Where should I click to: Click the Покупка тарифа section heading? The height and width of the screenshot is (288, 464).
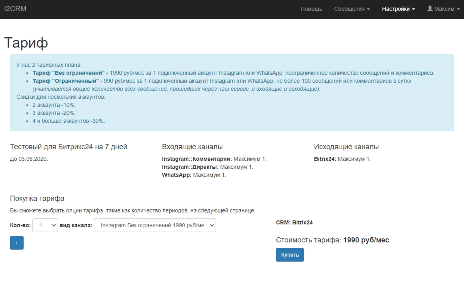(x=37, y=198)
